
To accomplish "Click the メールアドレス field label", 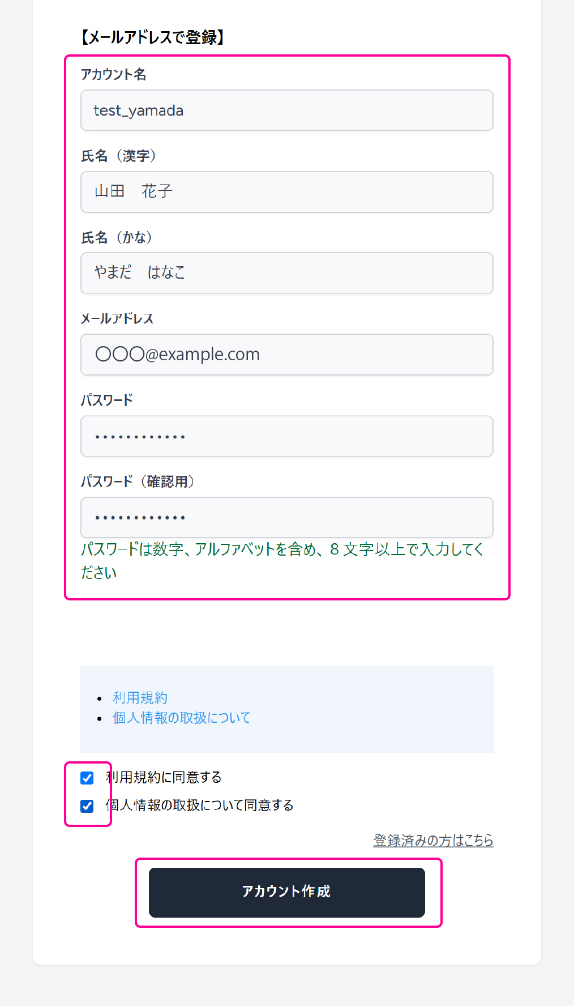I will [117, 318].
